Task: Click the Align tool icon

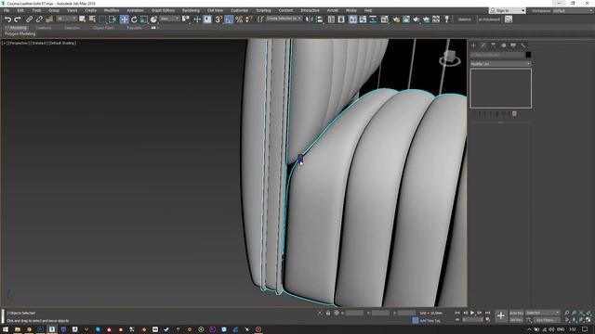Action: tap(320, 19)
